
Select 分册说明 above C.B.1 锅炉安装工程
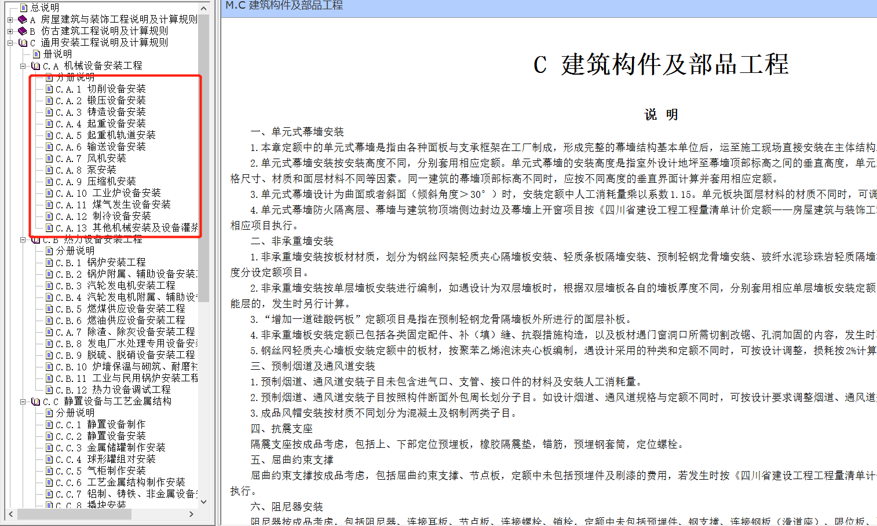75,251
